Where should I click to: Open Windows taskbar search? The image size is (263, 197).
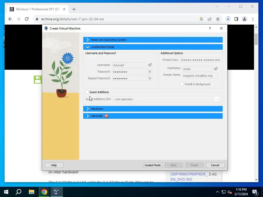(x=18, y=192)
